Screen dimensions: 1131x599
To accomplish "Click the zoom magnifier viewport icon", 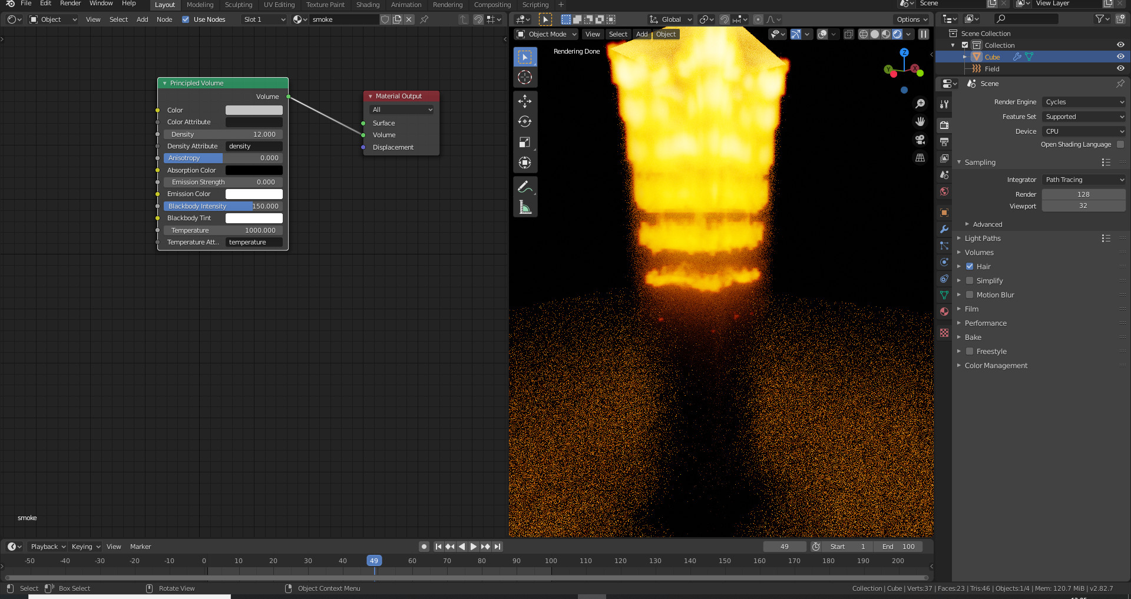I will coord(920,104).
